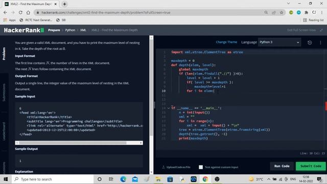Open a new browser tab
Screen dimensions: 327x184
pyautogui.click(x=65, y=4)
